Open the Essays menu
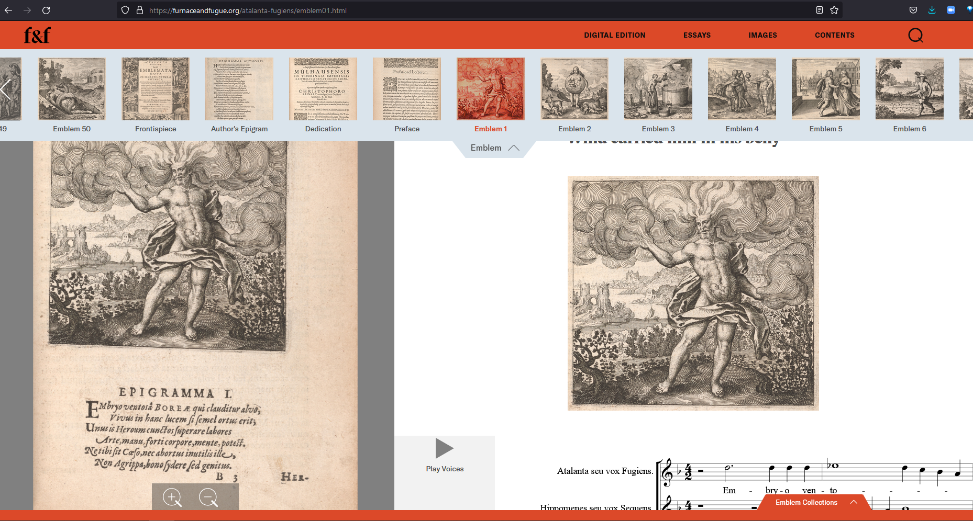The height and width of the screenshot is (521, 973). 697,35
